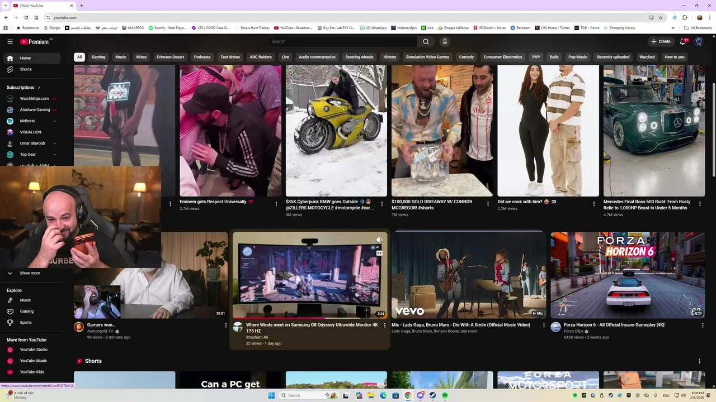Select the Gaming filter chip
This screenshot has width=716, height=402.
tap(98, 57)
